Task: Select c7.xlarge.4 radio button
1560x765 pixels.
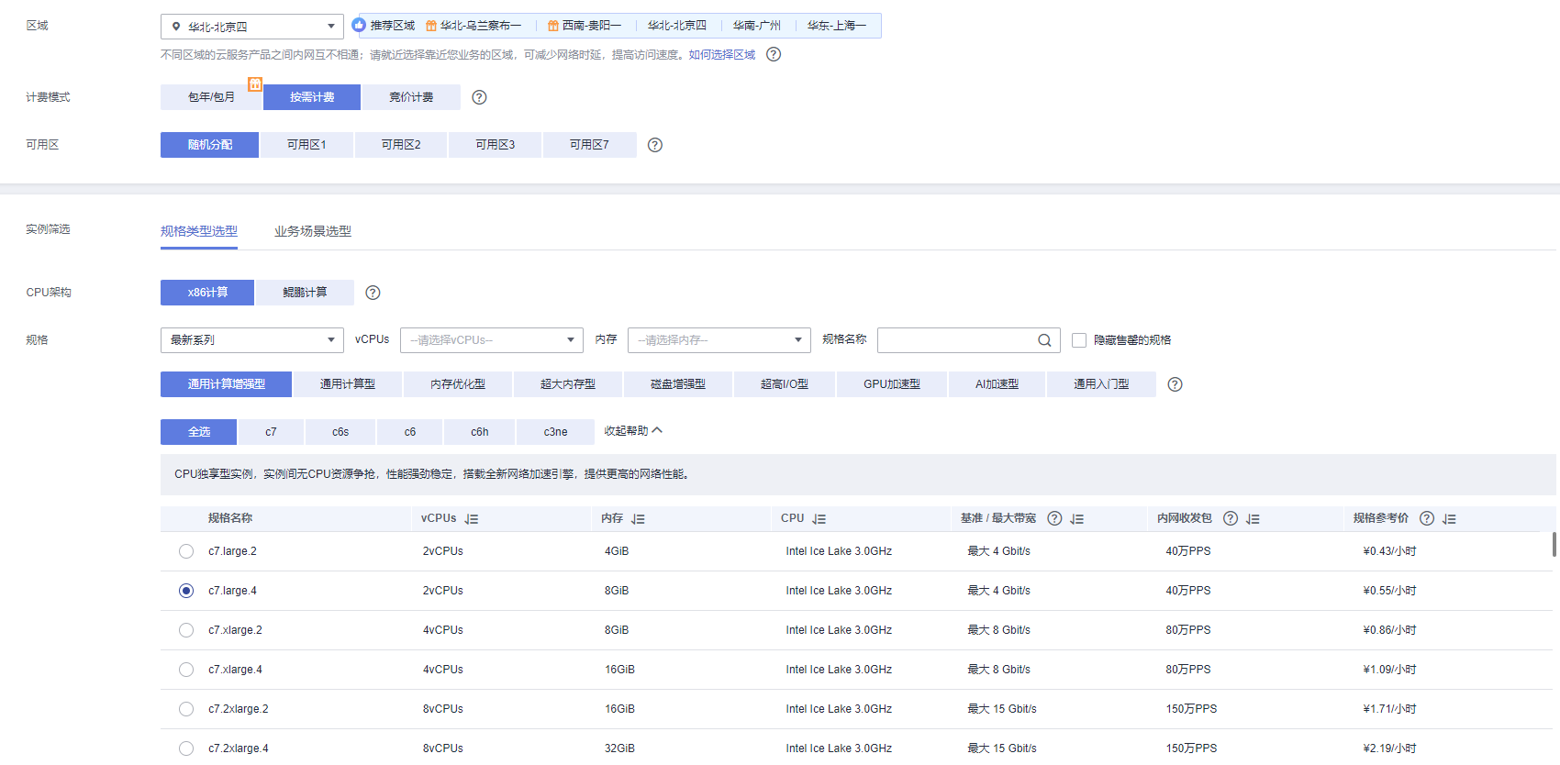Action: click(x=186, y=670)
